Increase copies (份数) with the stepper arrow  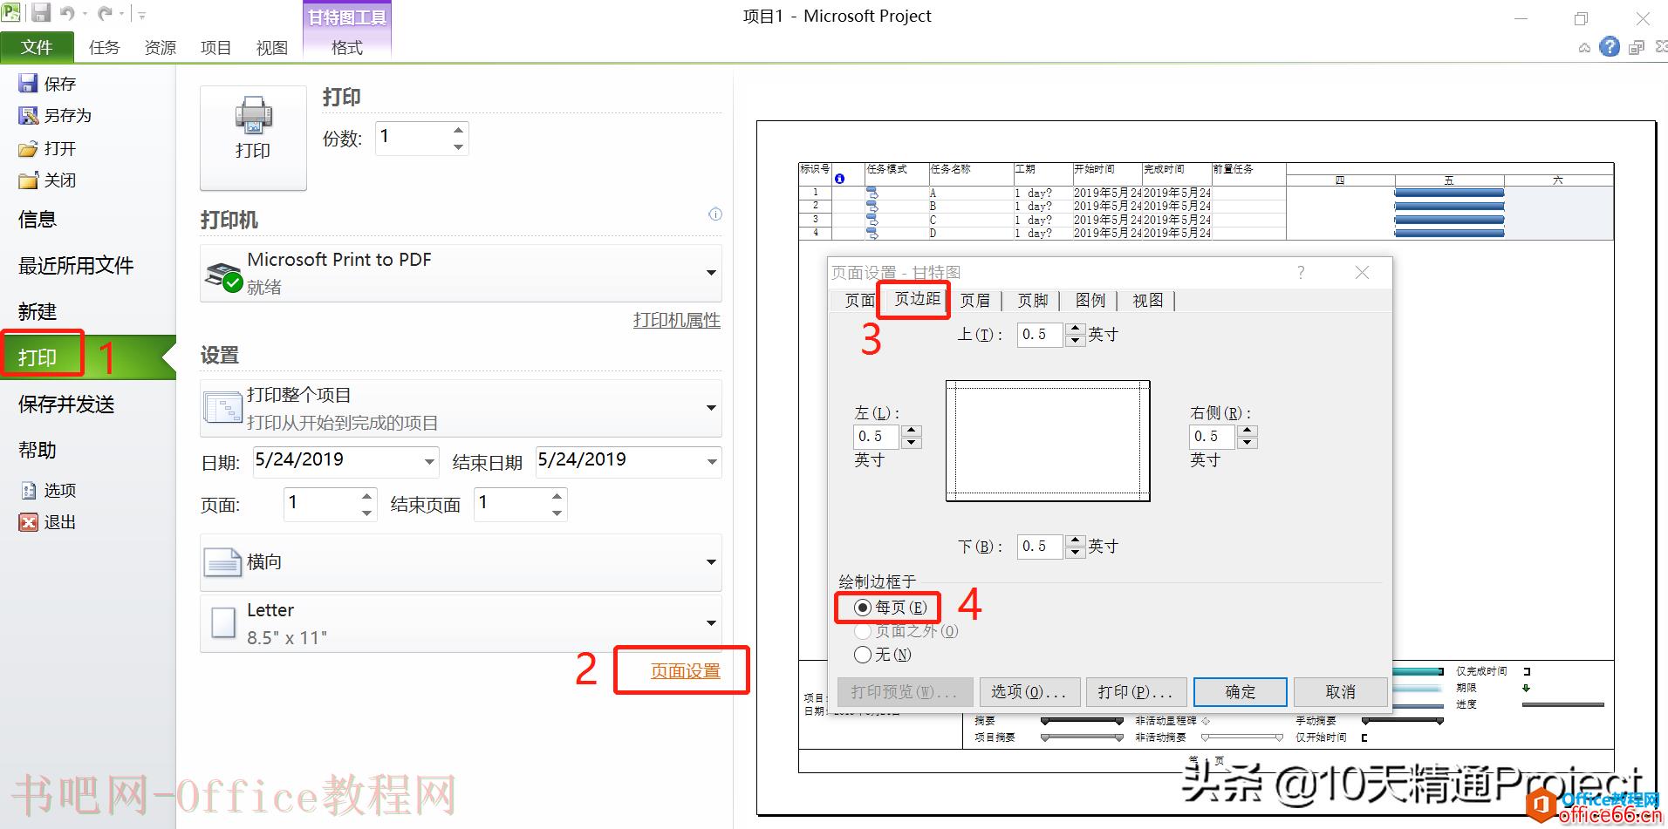[458, 130]
